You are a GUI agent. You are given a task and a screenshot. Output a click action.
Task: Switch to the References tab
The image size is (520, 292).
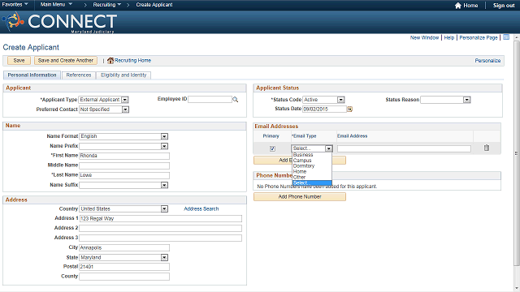click(x=79, y=75)
